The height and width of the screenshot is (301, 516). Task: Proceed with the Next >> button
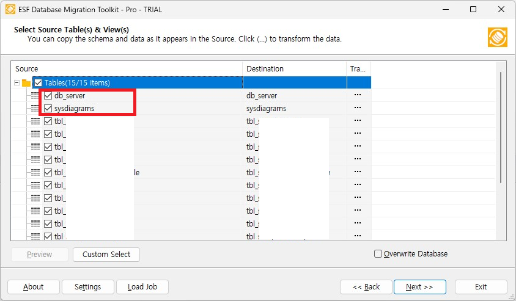[420, 287]
